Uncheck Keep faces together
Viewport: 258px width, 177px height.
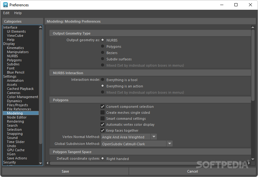102,130
